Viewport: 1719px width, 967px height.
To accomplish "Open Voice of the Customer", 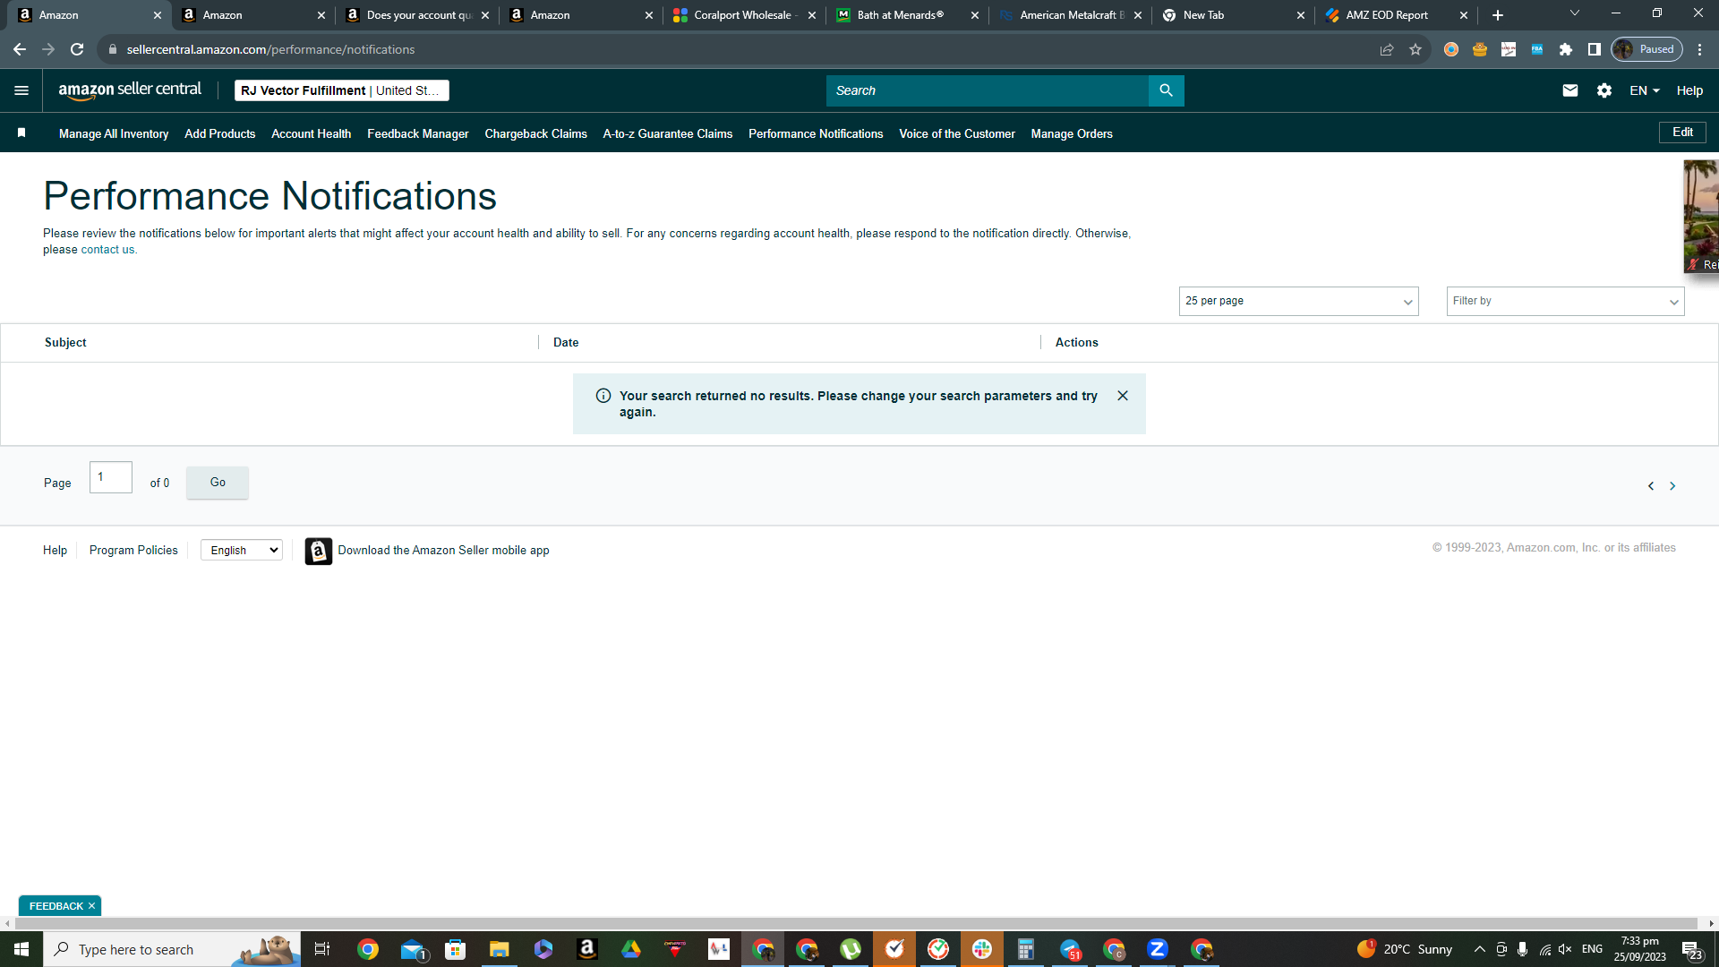I will pyautogui.click(x=957, y=133).
